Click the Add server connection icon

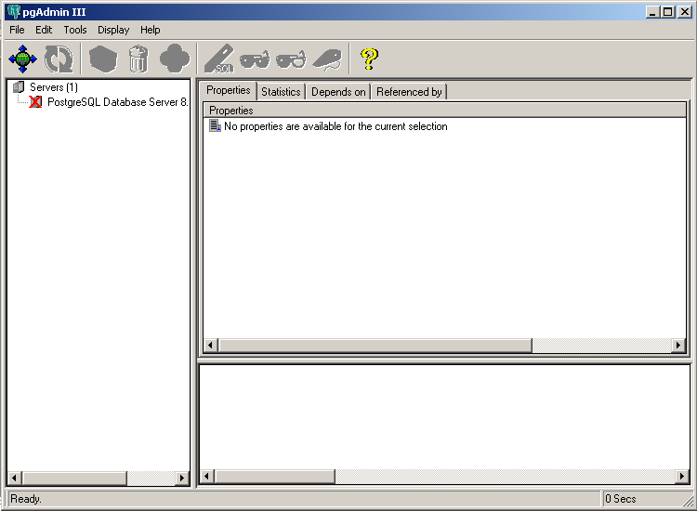22,59
